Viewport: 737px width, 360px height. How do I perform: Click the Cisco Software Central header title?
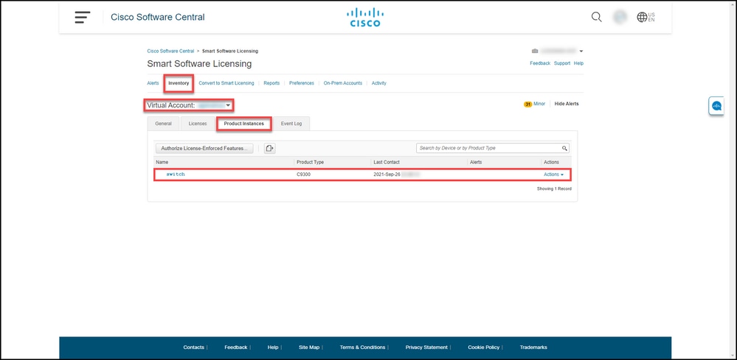[x=157, y=18]
